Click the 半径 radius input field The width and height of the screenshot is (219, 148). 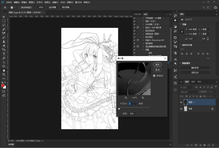pyautogui.click(x=133, y=103)
